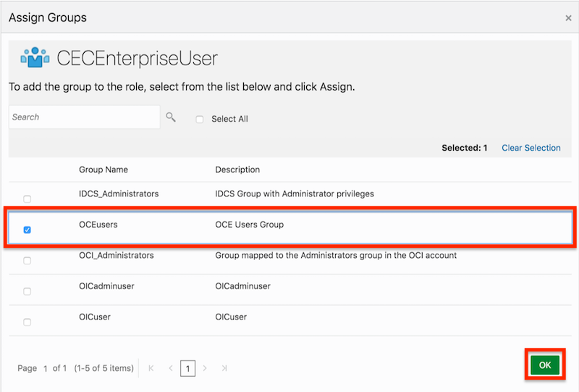579x392 pixels.
Task: Go to the previous page arrow
Action: coord(171,368)
